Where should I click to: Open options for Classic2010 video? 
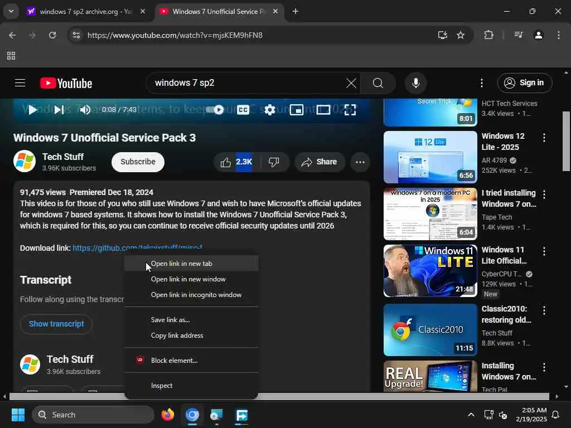click(544, 310)
